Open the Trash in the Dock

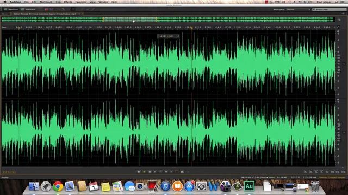[x=315, y=186]
